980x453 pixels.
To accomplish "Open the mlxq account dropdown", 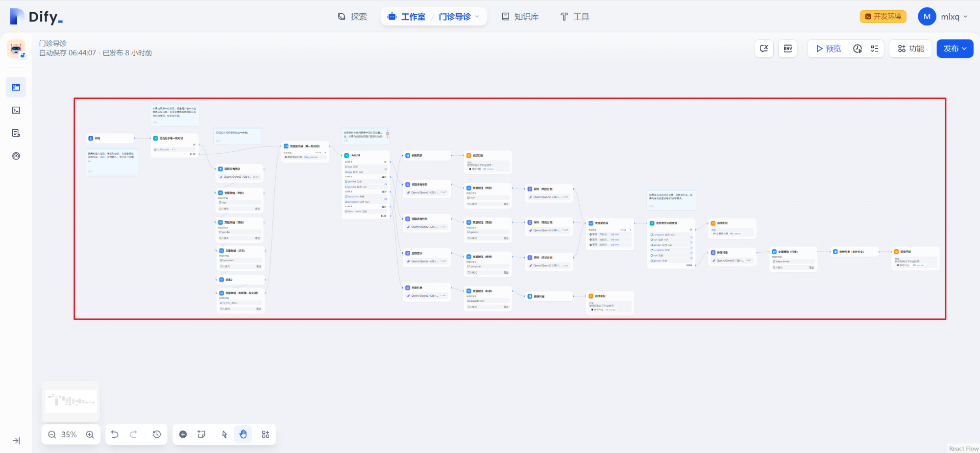I will coord(944,16).
